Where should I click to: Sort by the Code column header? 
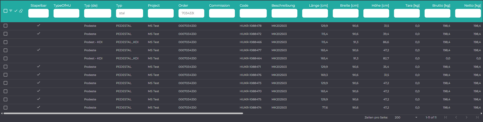[244, 5]
